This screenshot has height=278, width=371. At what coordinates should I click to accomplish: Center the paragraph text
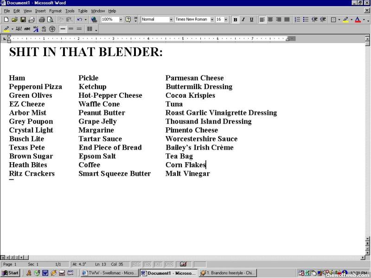(x=270, y=19)
